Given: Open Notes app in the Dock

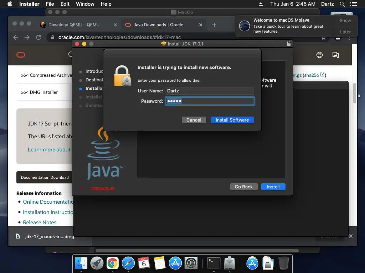Looking at the screenshot, I should click(159, 263).
